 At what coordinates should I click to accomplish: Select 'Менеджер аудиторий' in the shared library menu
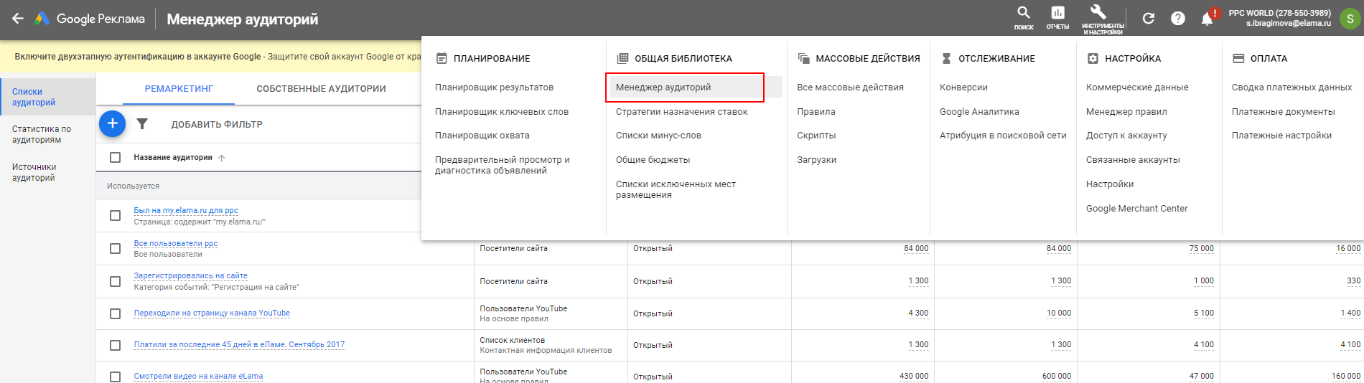tap(663, 88)
